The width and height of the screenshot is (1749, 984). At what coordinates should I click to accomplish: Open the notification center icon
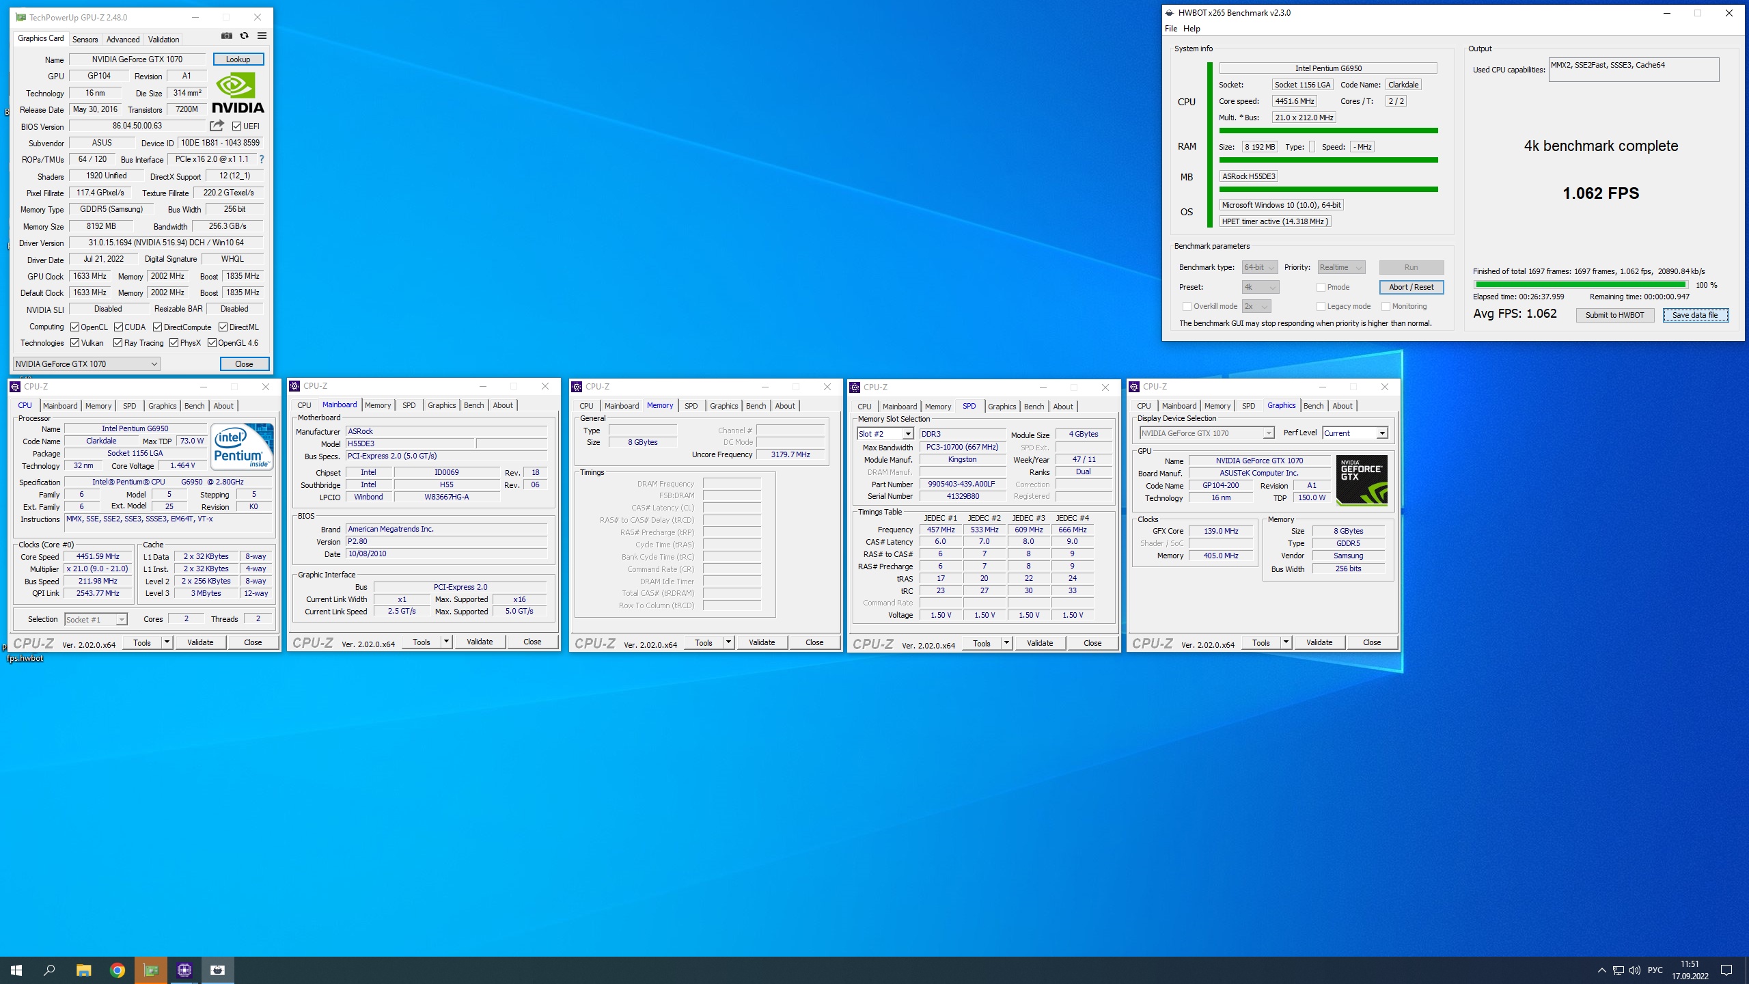1726,970
